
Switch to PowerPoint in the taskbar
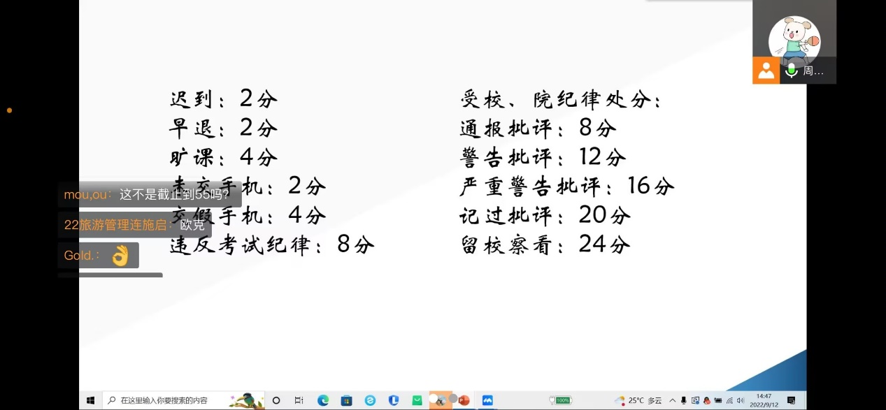point(464,400)
